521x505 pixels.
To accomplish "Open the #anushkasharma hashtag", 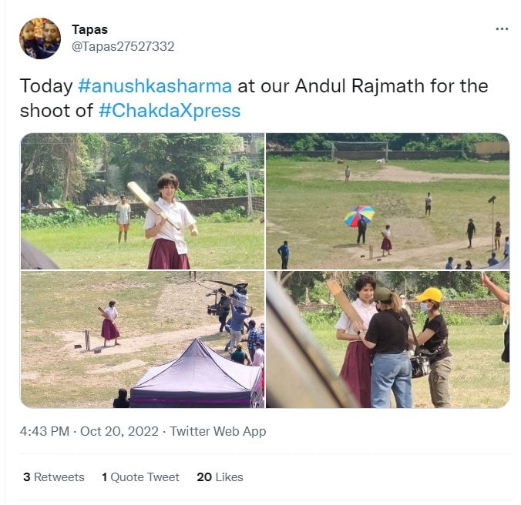I will coord(155,86).
